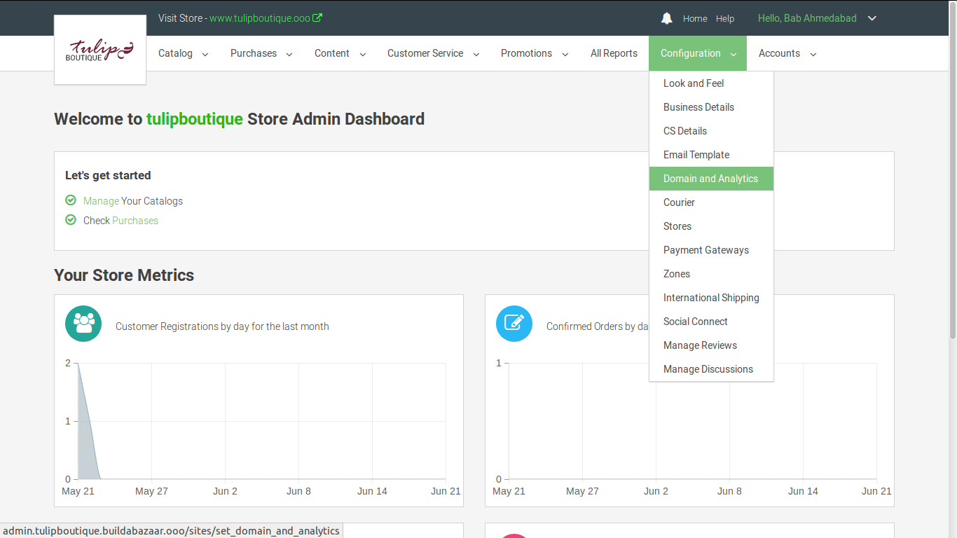Select Look and Feel

click(711, 83)
